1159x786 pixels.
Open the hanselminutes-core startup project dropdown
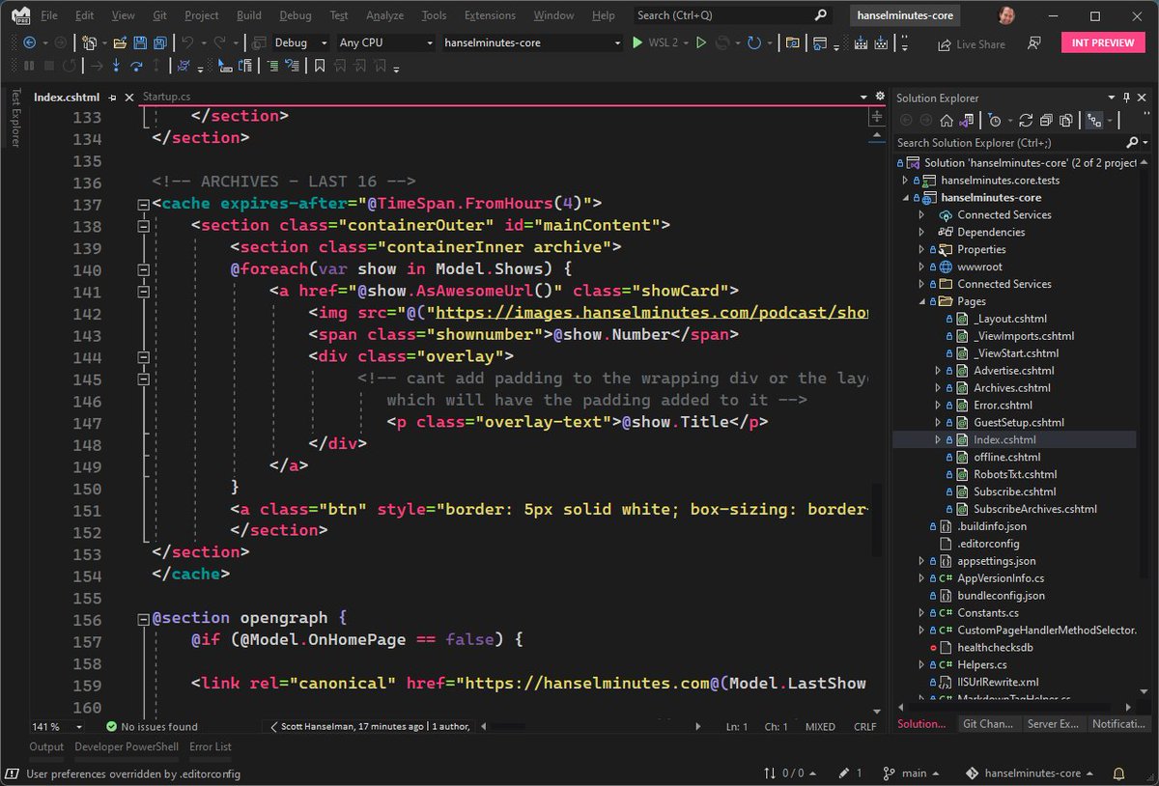pos(532,42)
